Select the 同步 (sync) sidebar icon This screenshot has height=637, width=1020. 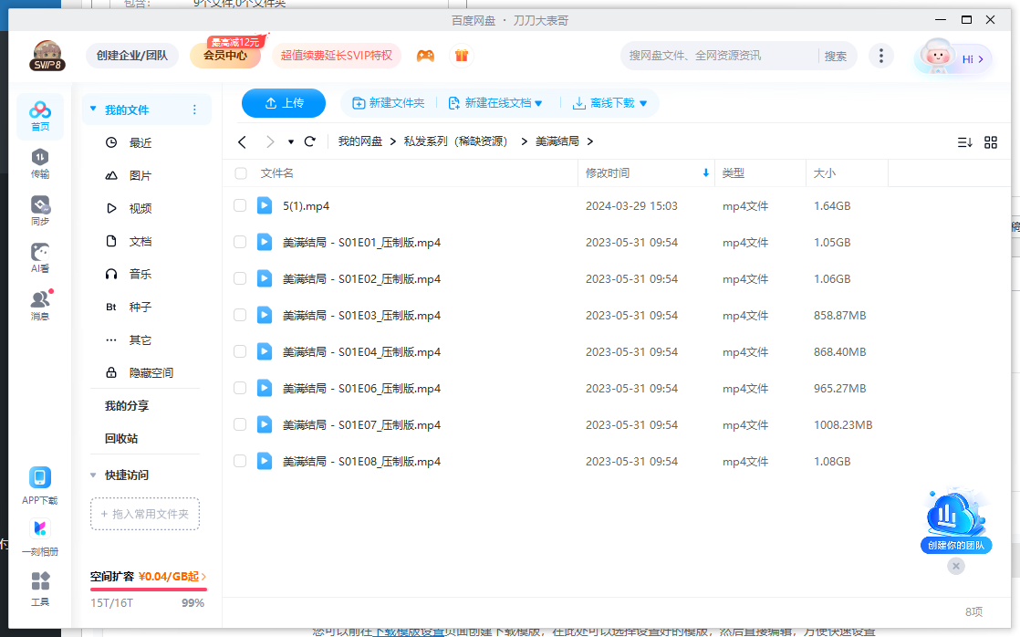coord(38,209)
